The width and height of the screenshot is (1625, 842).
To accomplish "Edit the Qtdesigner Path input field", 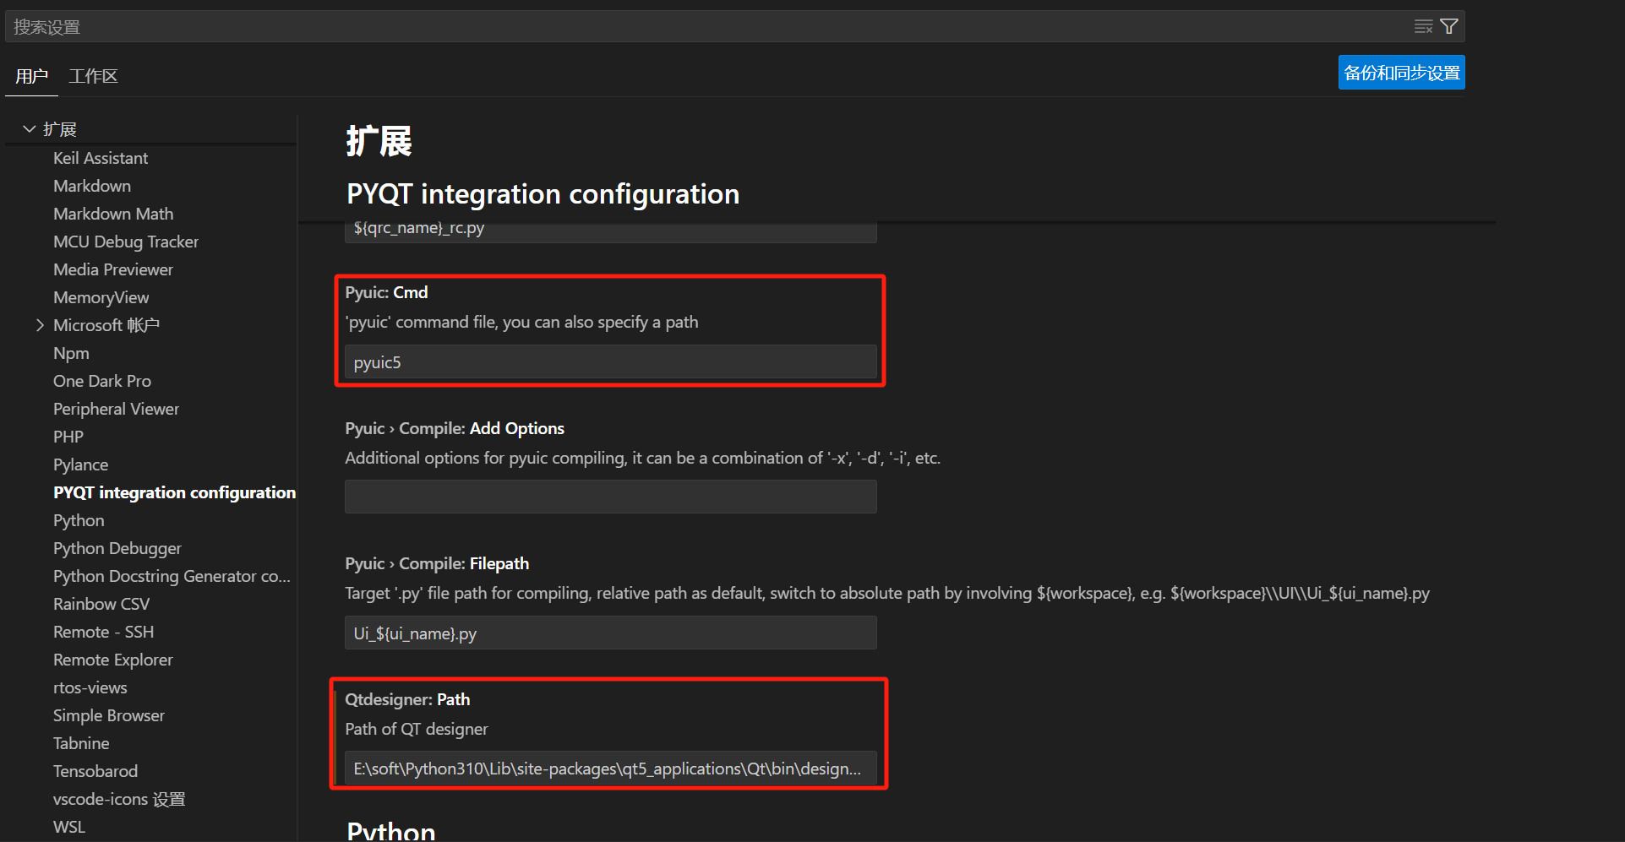I will pos(610,769).
